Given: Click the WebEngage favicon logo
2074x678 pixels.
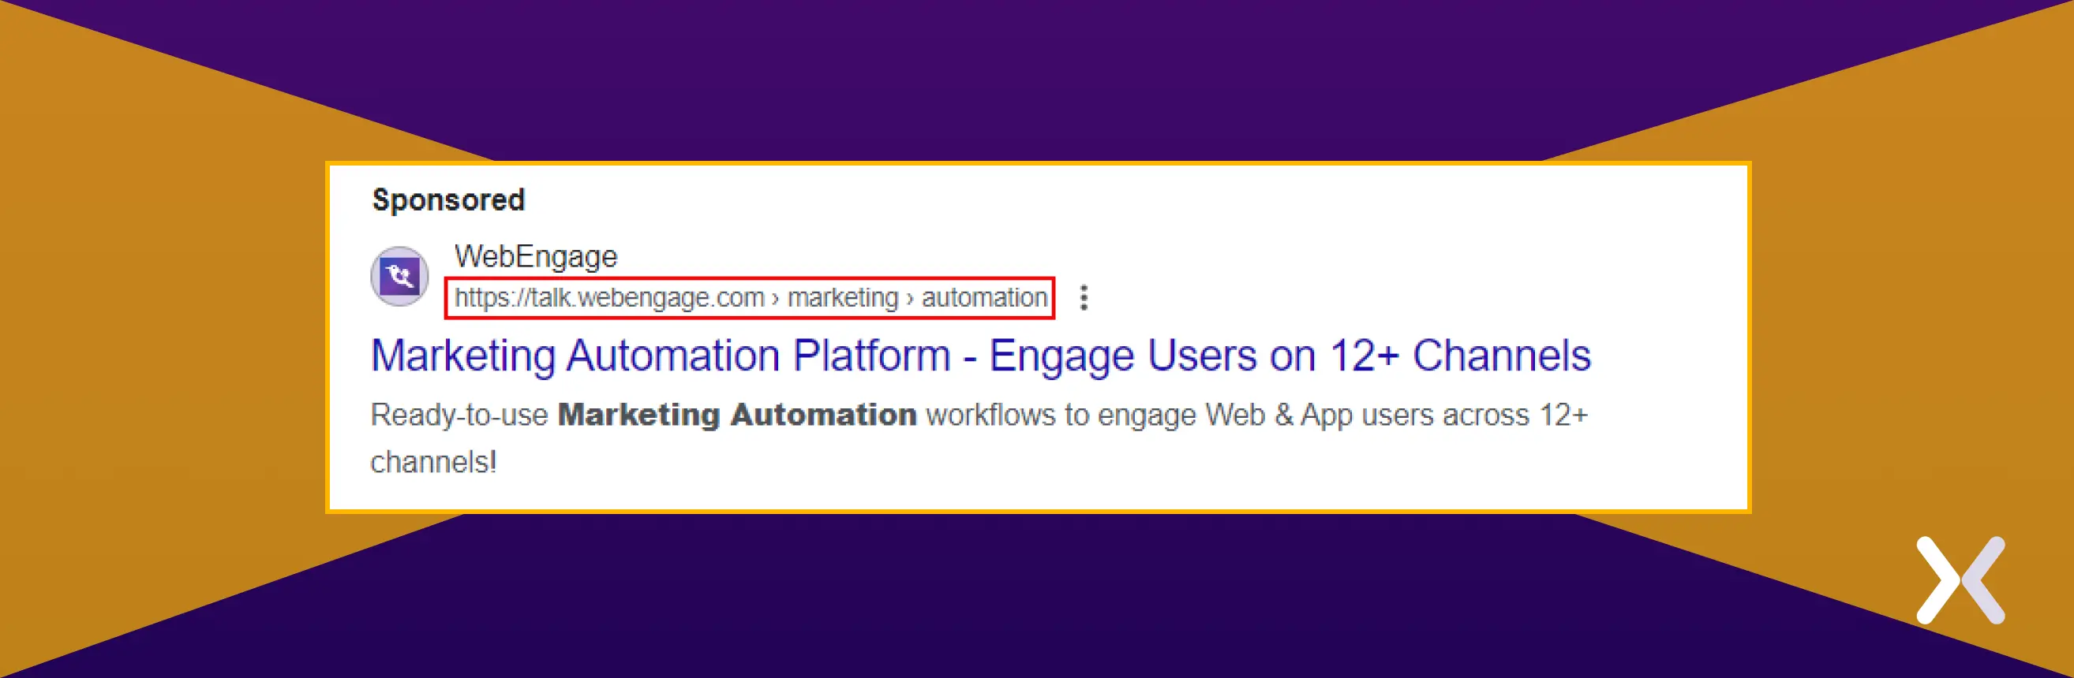Looking at the screenshot, I should point(399,277).
